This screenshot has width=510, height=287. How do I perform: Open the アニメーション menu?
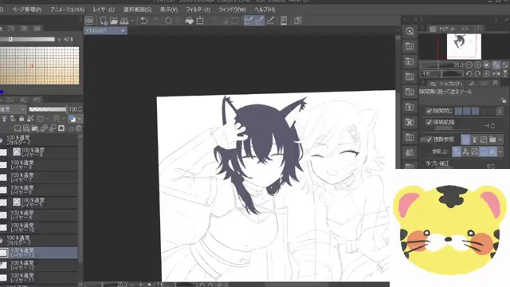click(x=67, y=10)
